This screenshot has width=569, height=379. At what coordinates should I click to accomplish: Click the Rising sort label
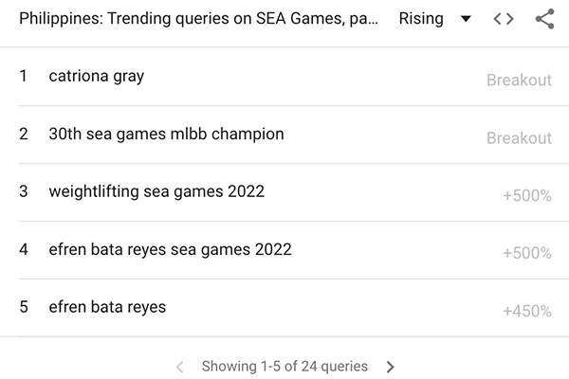click(420, 19)
